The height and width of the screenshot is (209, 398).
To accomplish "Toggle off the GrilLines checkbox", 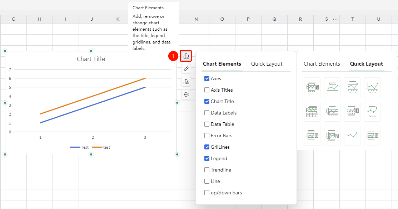I will point(207,147).
